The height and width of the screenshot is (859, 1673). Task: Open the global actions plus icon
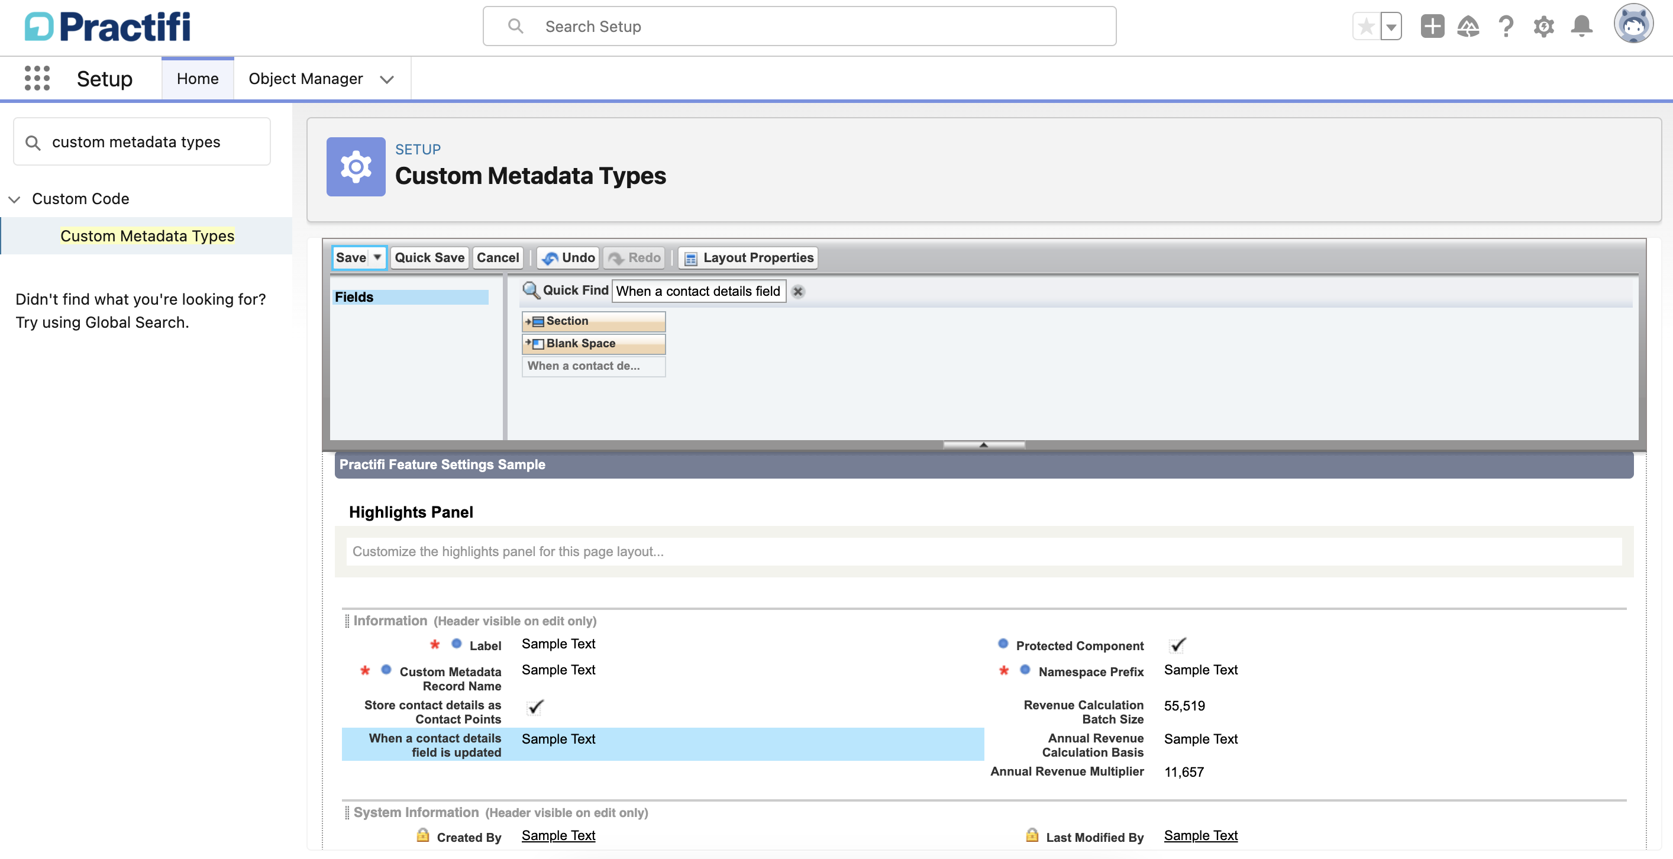click(1432, 27)
